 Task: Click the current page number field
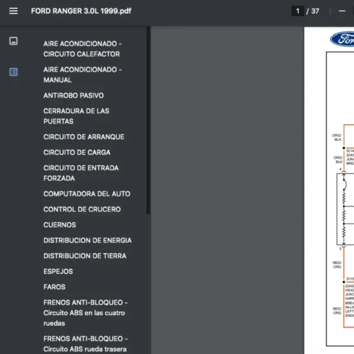[298, 11]
